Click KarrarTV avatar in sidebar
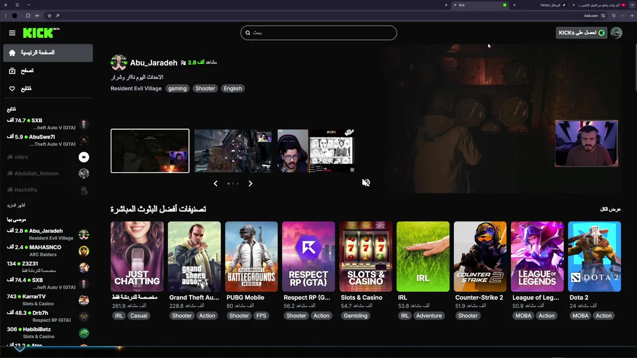This screenshot has height=358, width=637. pos(84,300)
